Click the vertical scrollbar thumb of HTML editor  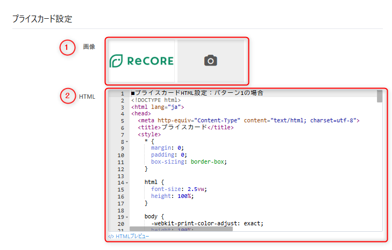[380, 97]
